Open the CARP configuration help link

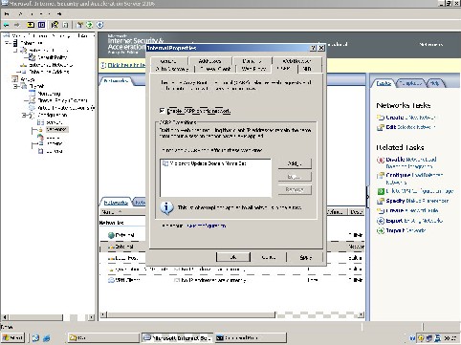(206, 226)
